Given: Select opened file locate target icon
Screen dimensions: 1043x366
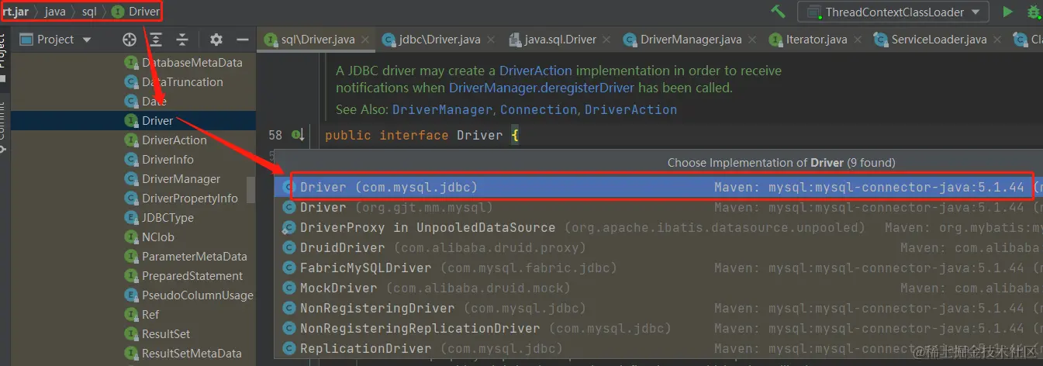Looking at the screenshot, I should coord(130,40).
